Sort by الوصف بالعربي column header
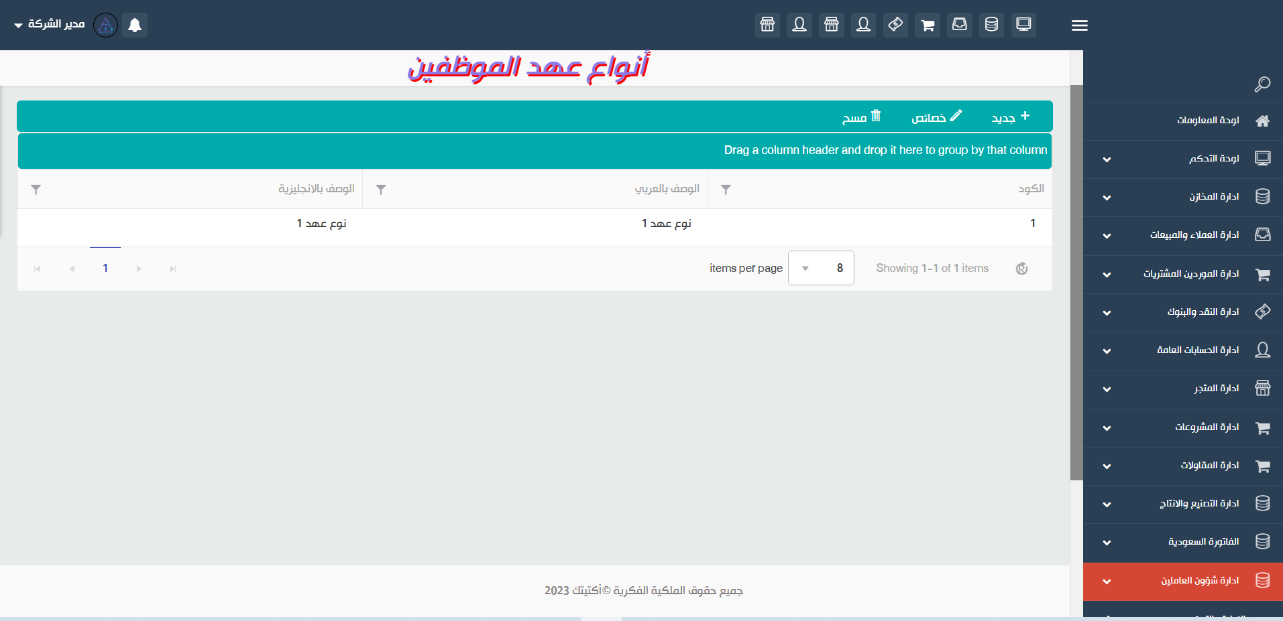The height and width of the screenshot is (621, 1283). pos(667,189)
